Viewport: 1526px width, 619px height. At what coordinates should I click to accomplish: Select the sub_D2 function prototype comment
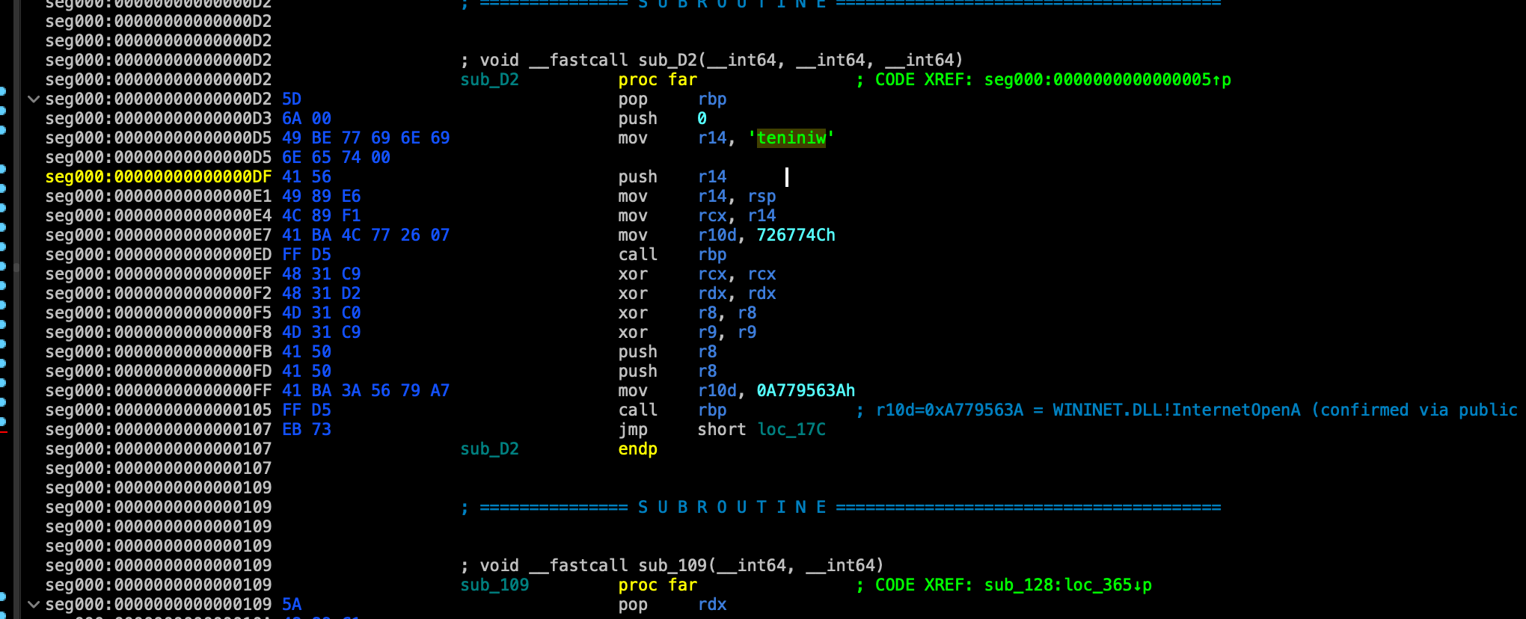[712, 60]
